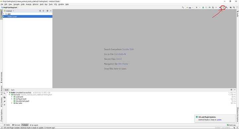
Task: Toggle view icon in Build panel sidebar
Action: [x=4, y=97]
